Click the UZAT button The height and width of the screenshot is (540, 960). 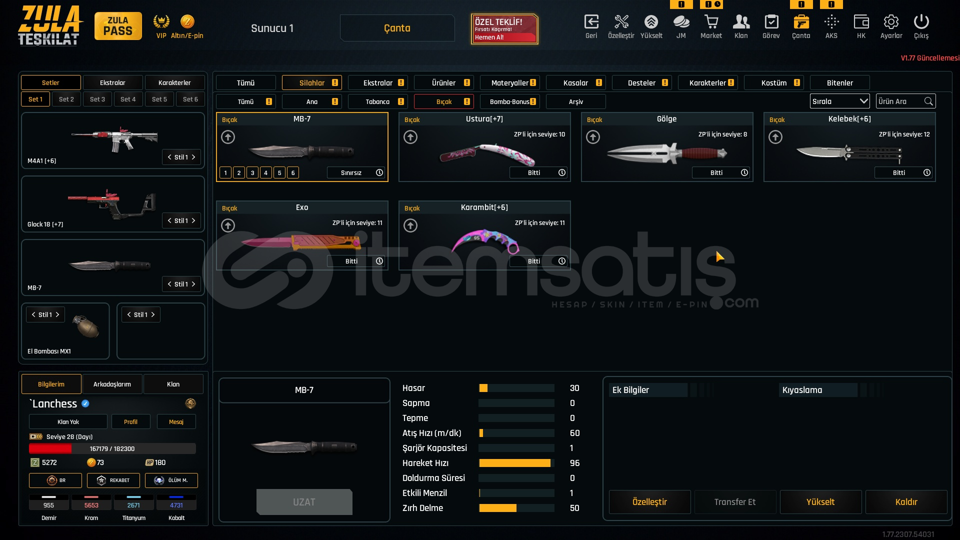(x=304, y=502)
